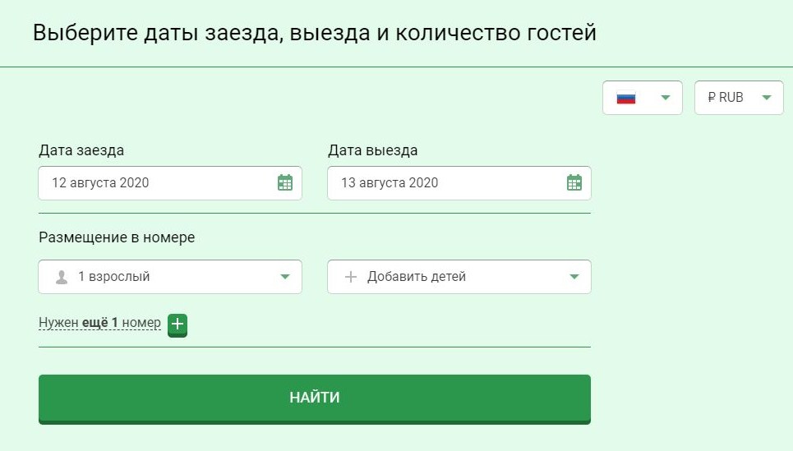This screenshot has width=793, height=451.
Task: Open the check-out date calendar icon
Action: (574, 182)
